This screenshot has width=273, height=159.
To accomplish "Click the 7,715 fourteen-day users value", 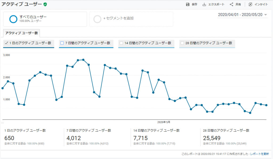I will 140,138.
